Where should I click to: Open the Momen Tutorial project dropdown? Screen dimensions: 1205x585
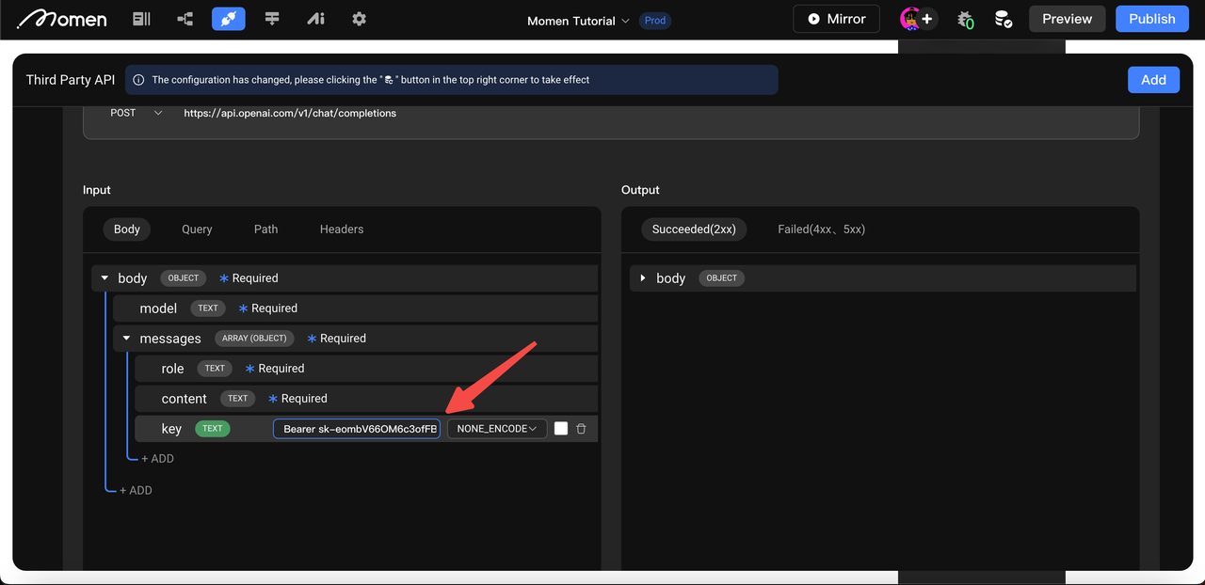pos(578,21)
